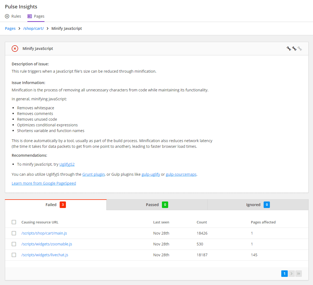Check the select-all checkbox in table header
Screen dimensions: 313x285
coord(14,222)
